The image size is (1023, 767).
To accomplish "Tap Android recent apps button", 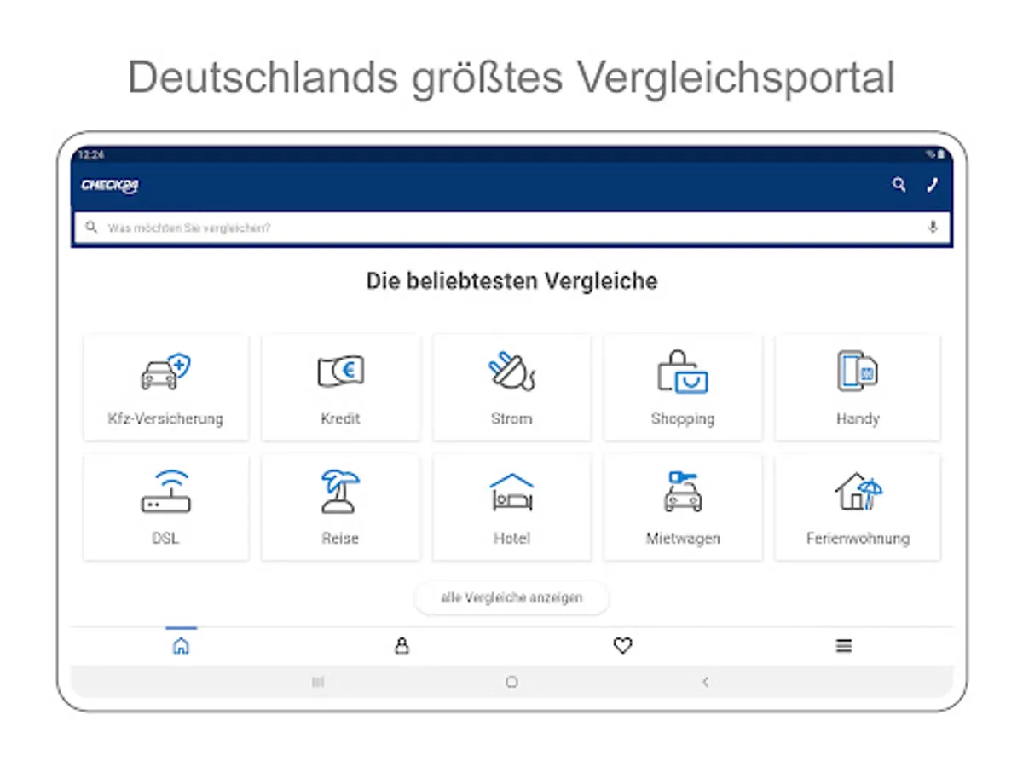I will coord(318,682).
